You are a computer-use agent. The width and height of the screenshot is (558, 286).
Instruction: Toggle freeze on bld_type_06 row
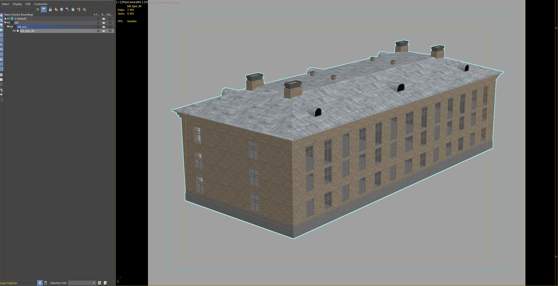[x=98, y=31]
